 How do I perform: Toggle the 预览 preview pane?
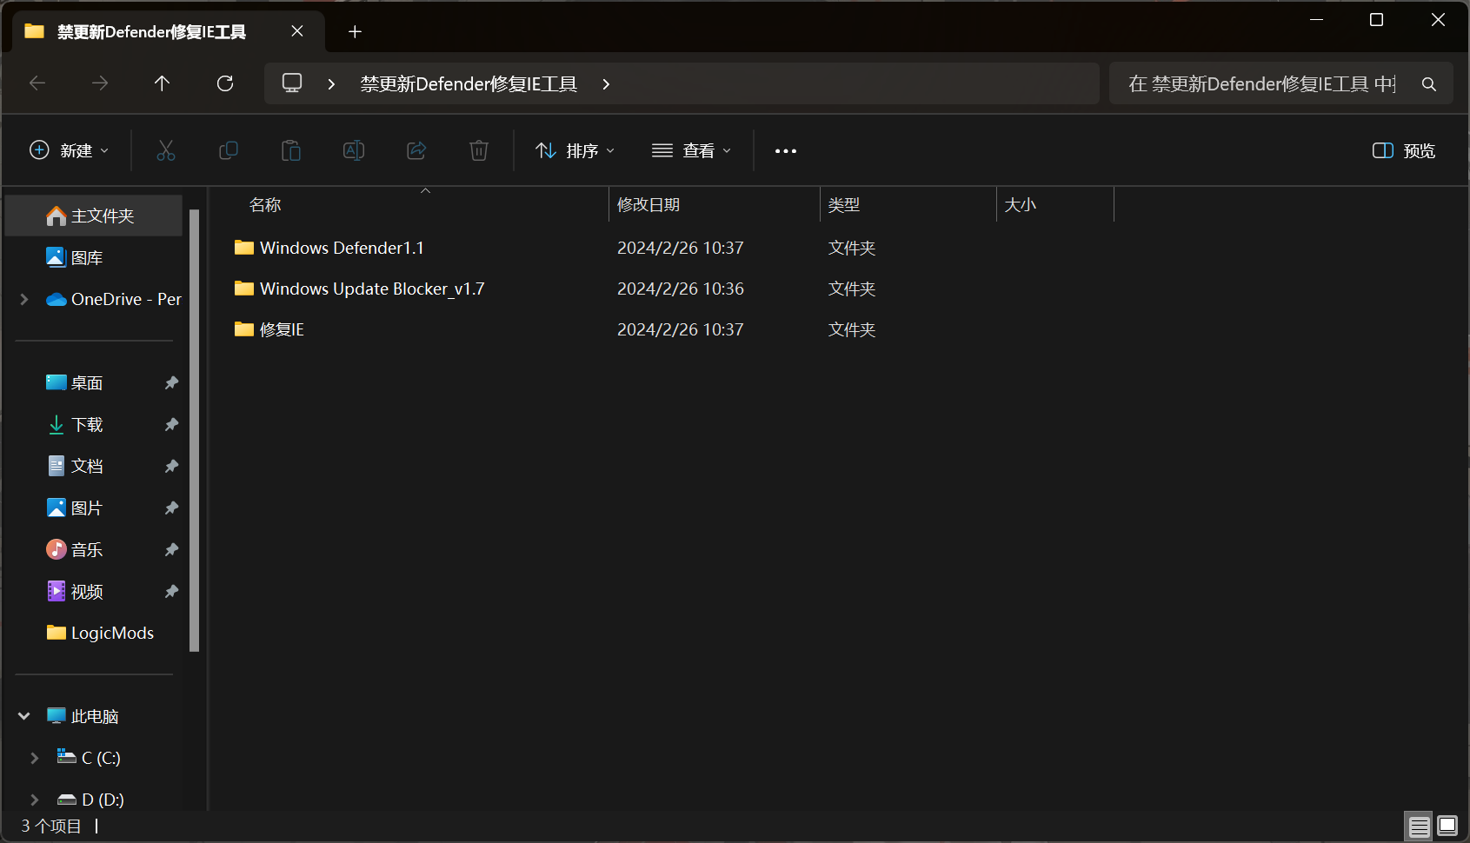pos(1404,150)
